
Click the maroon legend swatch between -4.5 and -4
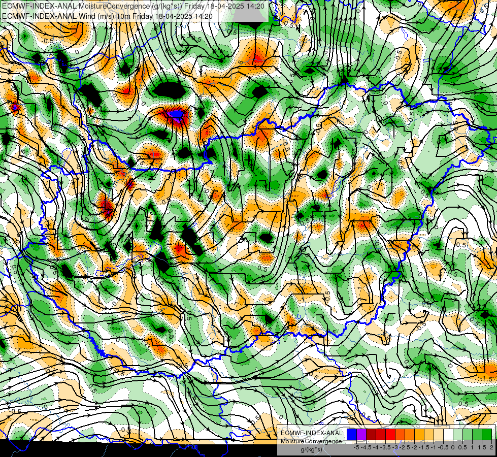click(371, 434)
